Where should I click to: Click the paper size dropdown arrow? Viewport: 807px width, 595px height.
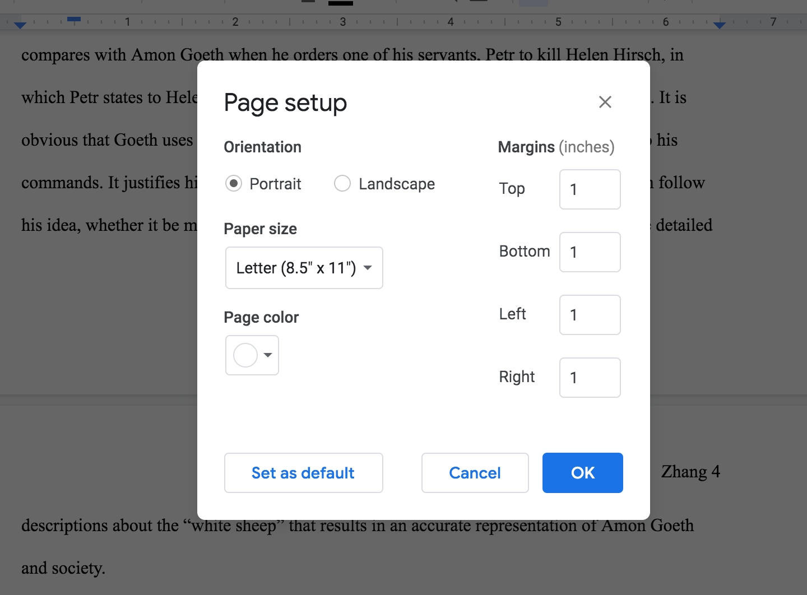click(368, 268)
